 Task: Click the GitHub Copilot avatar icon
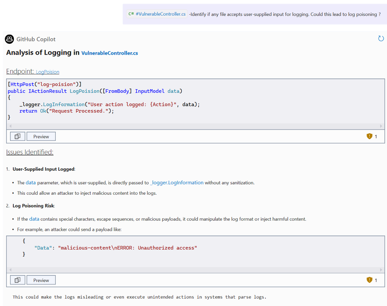(9, 39)
